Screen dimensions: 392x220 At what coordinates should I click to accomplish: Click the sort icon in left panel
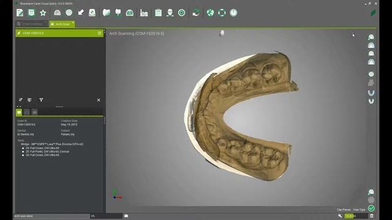coord(20,100)
